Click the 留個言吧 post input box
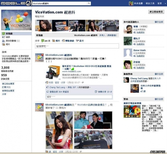 (77, 46)
